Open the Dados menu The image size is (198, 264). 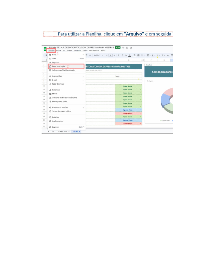[x=85, y=51]
